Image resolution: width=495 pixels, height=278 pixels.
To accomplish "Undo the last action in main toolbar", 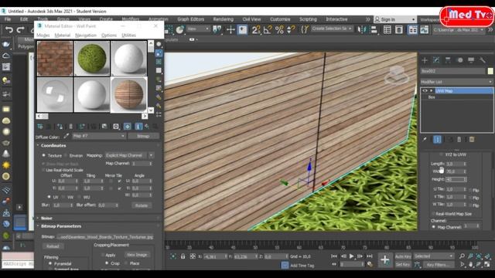I will pyautogui.click(x=9, y=30).
